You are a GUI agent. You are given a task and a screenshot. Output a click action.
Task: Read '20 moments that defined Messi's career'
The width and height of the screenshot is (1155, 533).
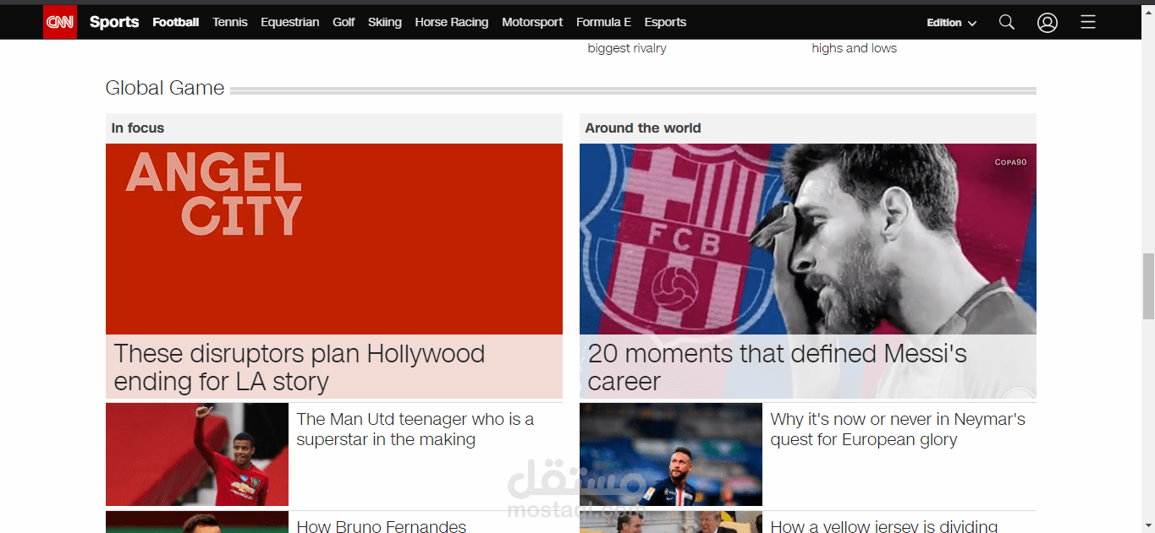click(778, 367)
